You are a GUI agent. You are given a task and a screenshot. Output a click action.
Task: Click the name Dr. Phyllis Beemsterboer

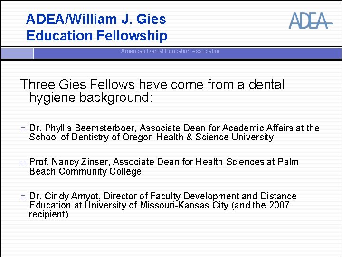coord(83,128)
